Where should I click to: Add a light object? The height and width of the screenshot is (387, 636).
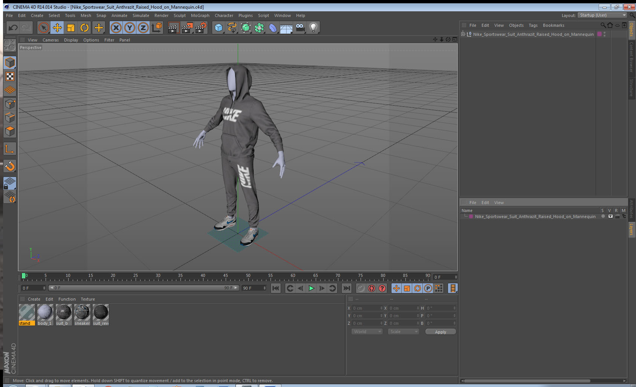pos(313,28)
